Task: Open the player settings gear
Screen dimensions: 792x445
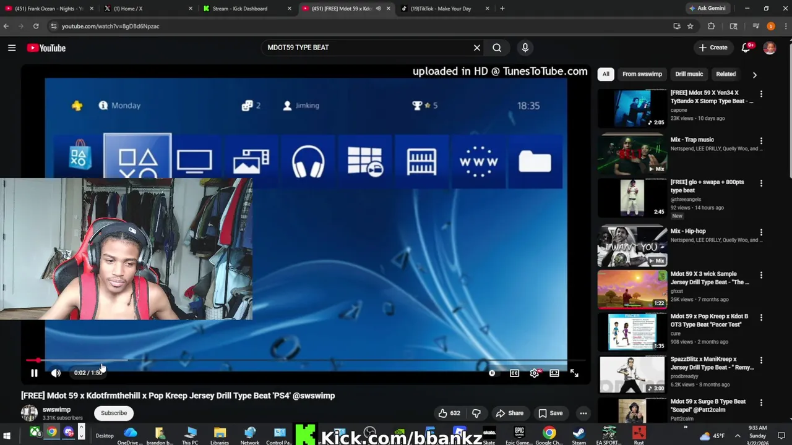Action: [535, 373]
